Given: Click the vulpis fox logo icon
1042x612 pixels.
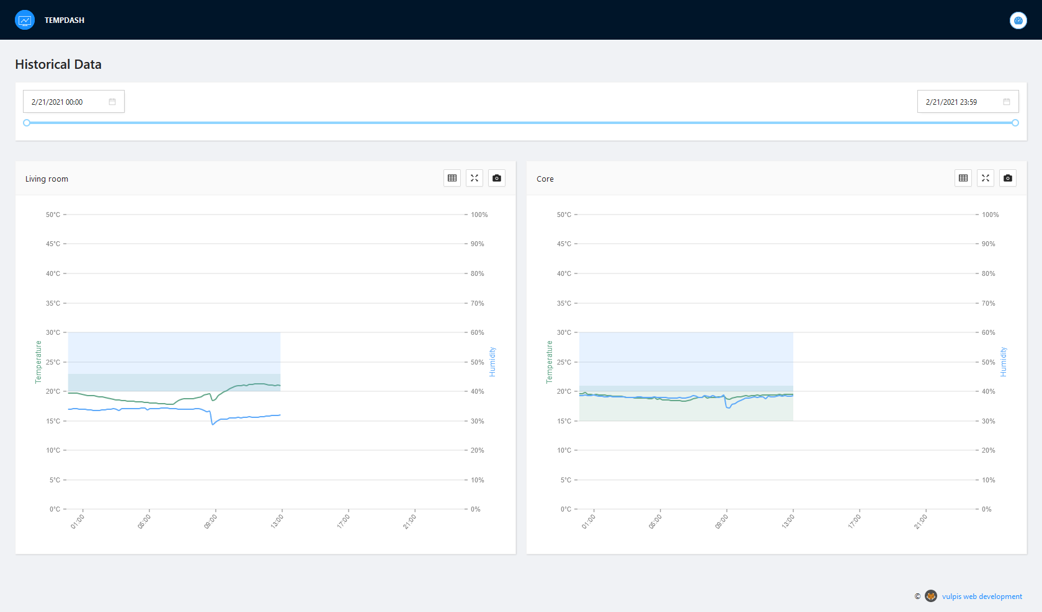Looking at the screenshot, I should point(931,596).
